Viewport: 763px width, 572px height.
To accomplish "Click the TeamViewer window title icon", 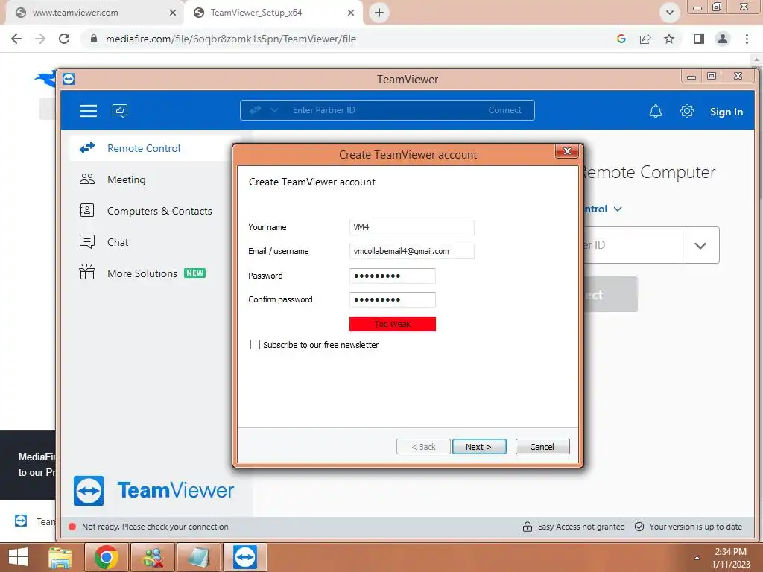I will 69,79.
